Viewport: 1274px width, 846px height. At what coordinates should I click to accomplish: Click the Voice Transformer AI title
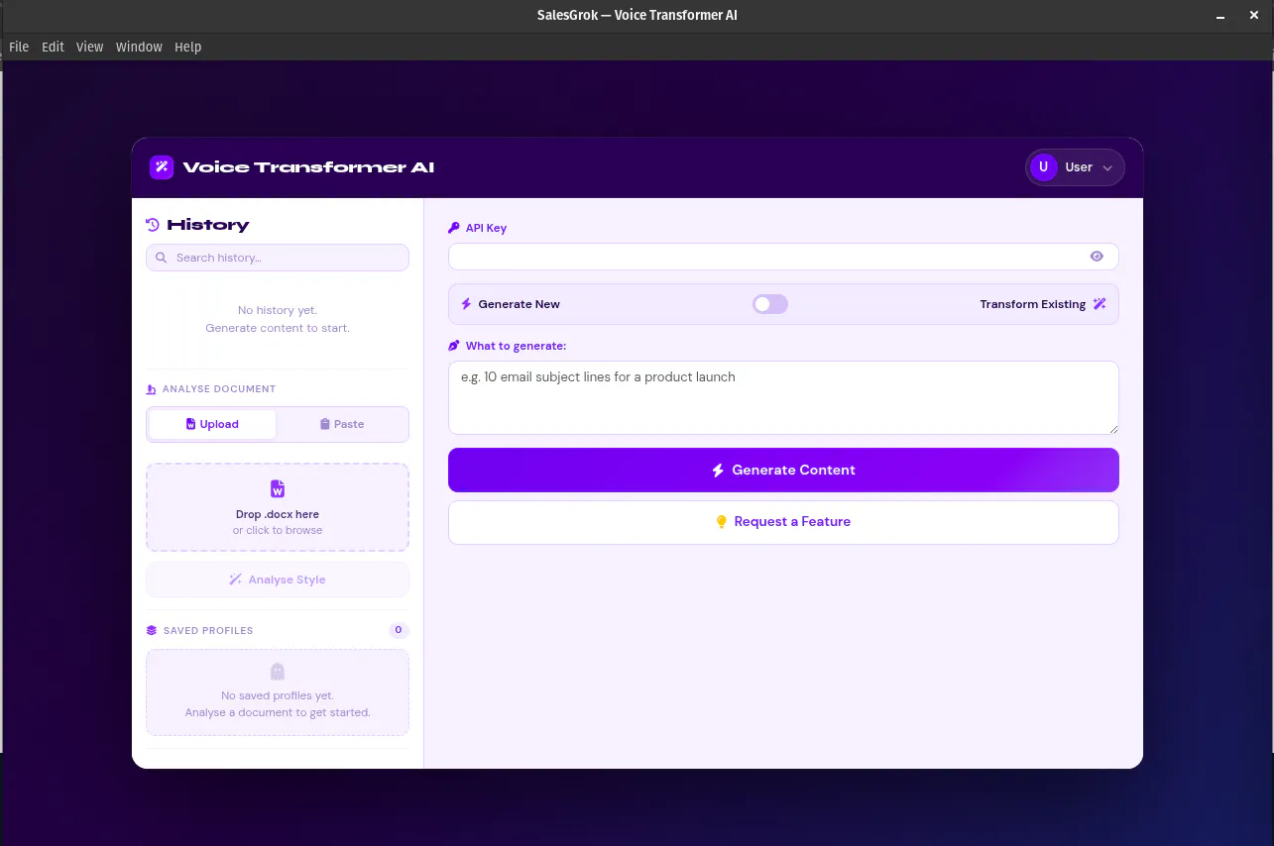point(308,167)
